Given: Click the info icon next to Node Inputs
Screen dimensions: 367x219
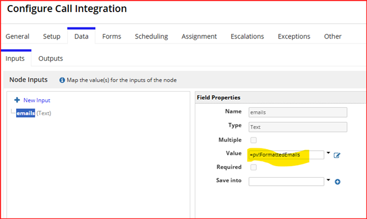Looking at the screenshot, I should (62, 80).
